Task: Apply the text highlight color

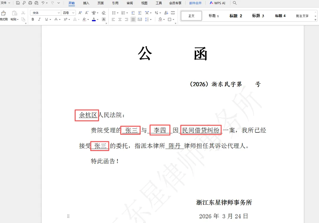Action: pyautogui.click(x=84, y=19)
